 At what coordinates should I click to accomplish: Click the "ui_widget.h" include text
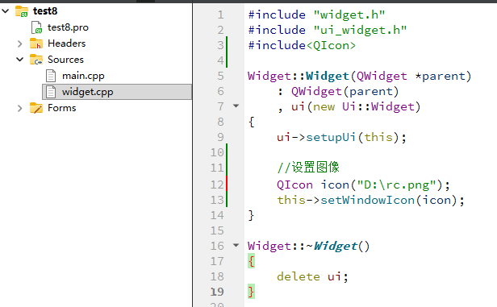[360, 31]
